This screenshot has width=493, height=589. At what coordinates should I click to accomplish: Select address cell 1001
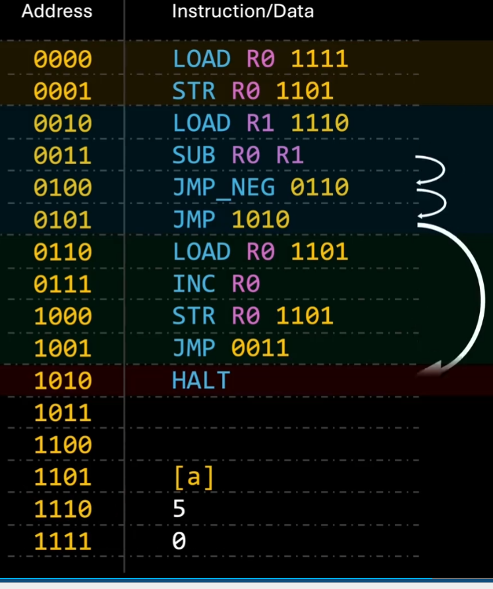click(x=63, y=349)
